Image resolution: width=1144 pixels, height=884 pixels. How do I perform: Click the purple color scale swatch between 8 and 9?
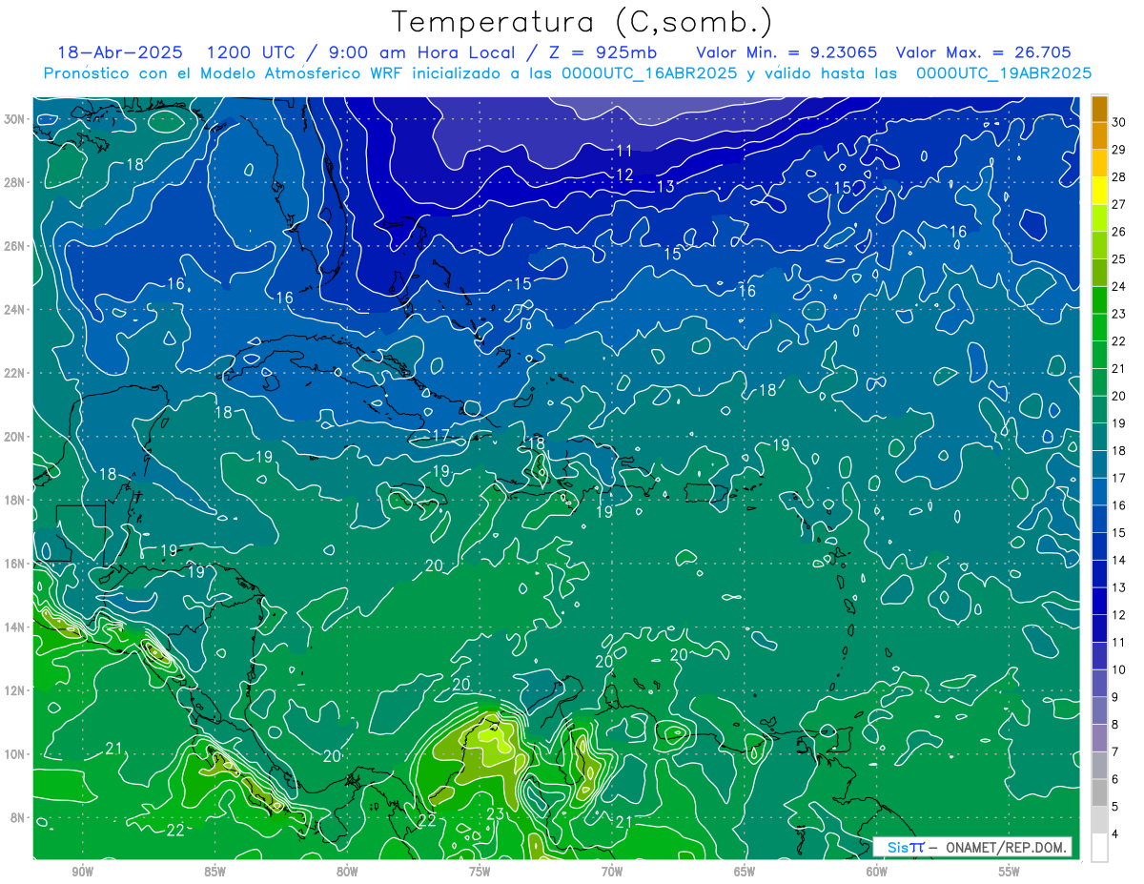point(1100,710)
